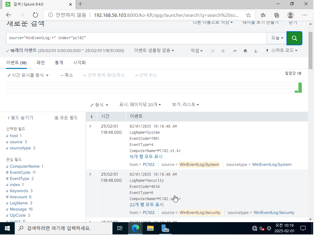This screenshot has width=314, height=235.
Task: Print the search results
Action: coord(245,51)
